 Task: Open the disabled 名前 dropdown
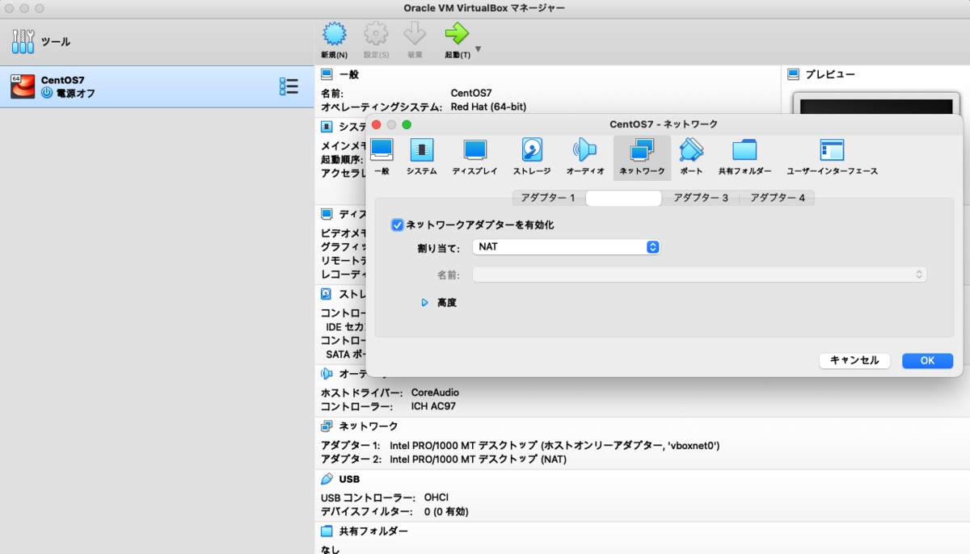click(x=699, y=275)
